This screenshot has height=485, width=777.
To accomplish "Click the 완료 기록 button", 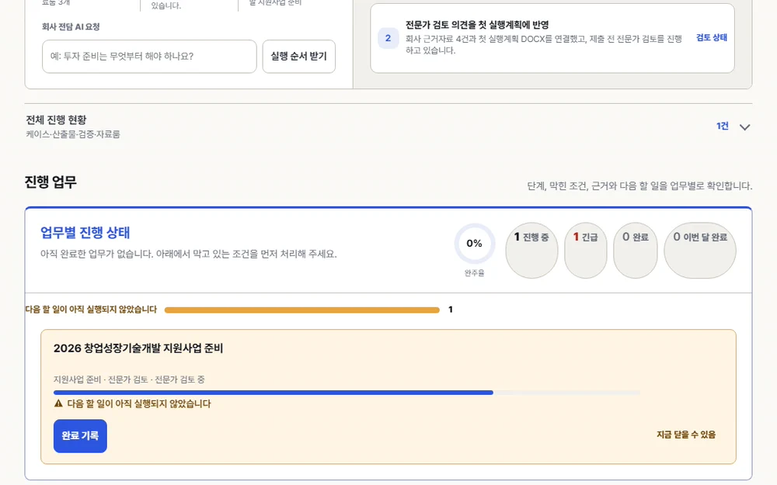I will 80,436.
